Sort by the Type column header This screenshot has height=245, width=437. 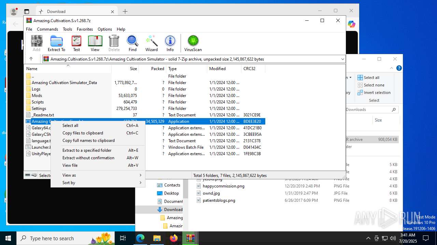(186, 68)
